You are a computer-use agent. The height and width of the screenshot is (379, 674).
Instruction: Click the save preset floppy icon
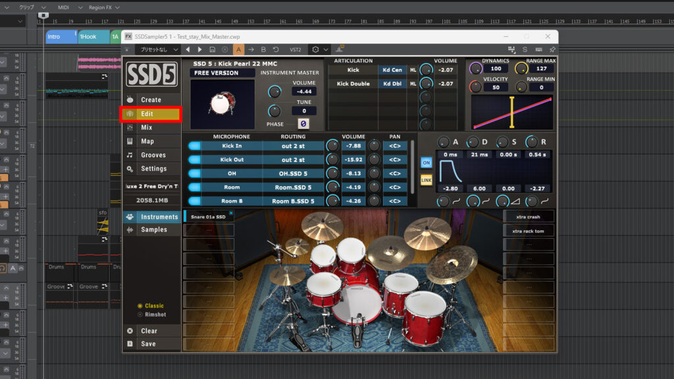tap(212, 49)
